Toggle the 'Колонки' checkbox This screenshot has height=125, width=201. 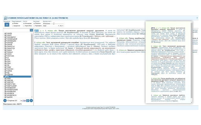44,24
